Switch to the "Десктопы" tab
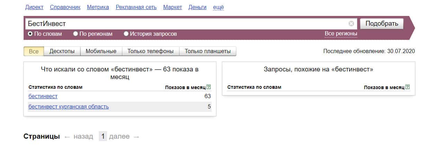The width and height of the screenshot is (429, 164). pyautogui.click(x=62, y=51)
